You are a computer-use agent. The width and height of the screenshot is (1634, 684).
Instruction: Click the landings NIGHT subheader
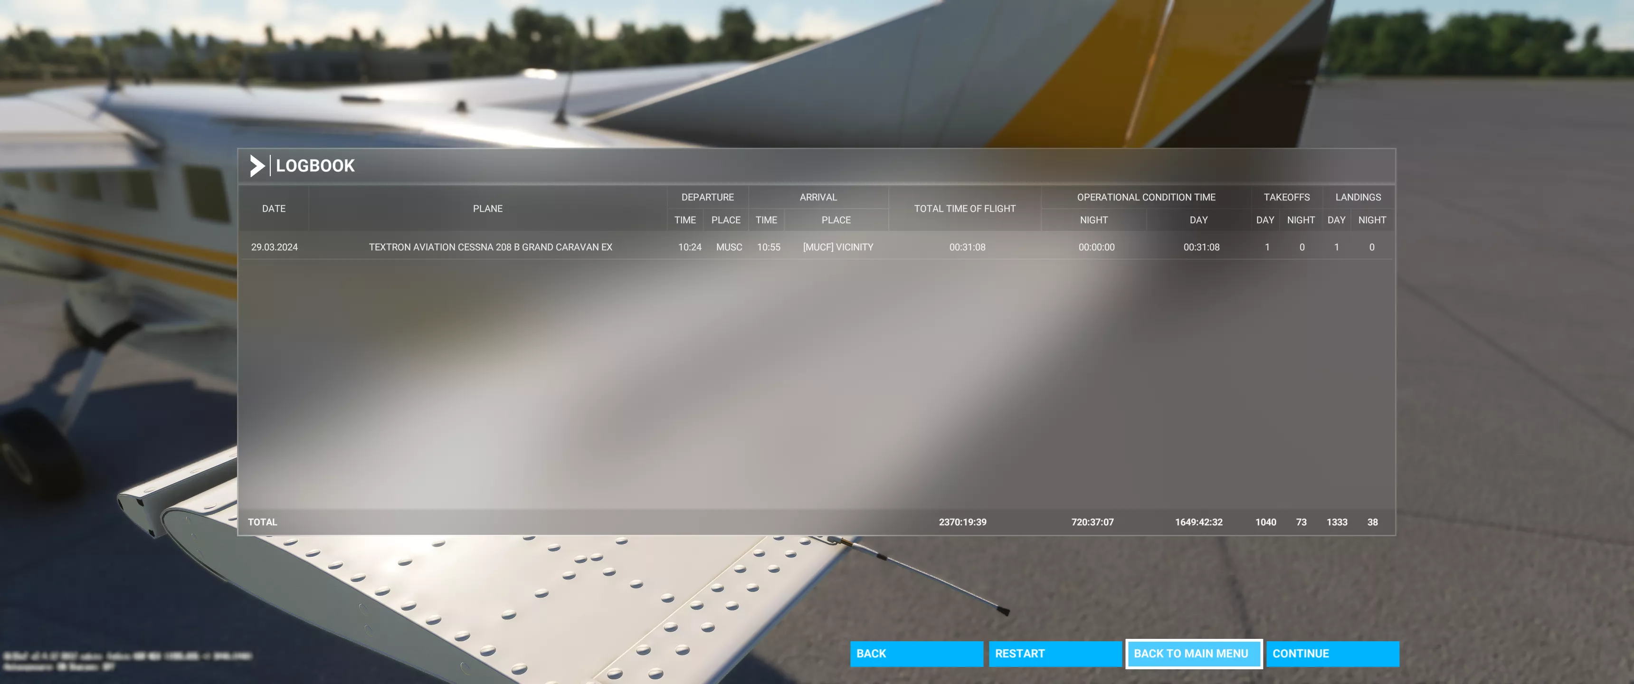click(x=1372, y=220)
